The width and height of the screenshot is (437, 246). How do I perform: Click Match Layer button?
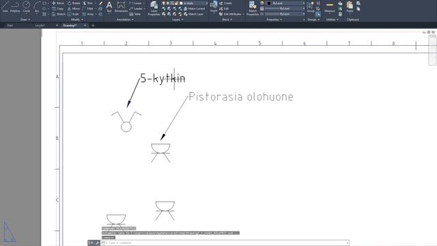[x=194, y=14]
